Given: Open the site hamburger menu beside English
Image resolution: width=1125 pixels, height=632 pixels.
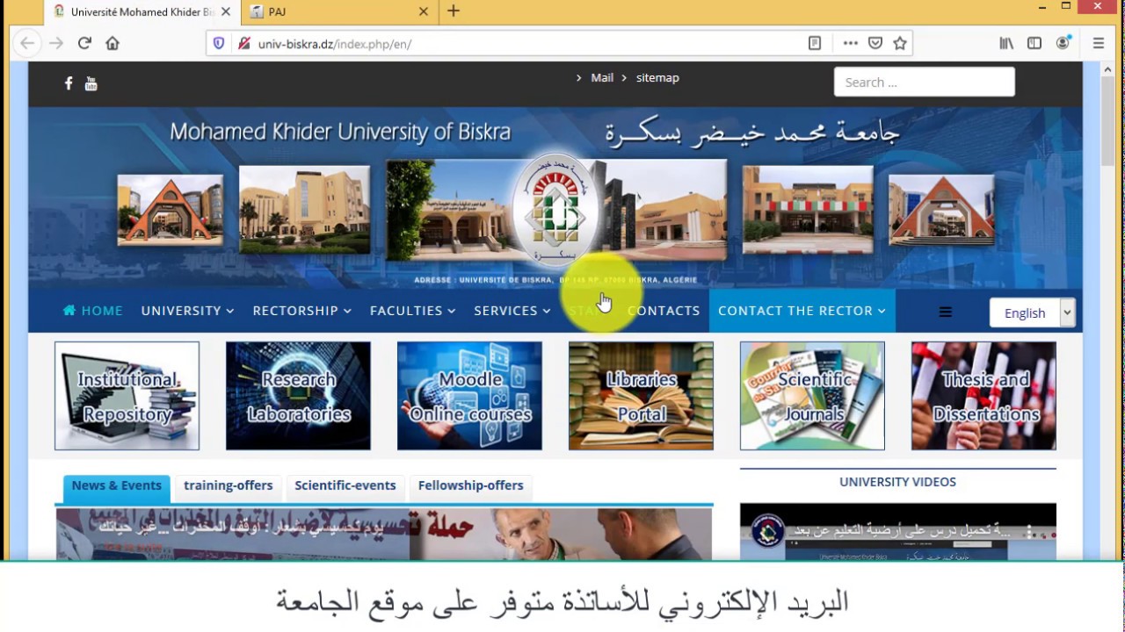Looking at the screenshot, I should tap(946, 312).
